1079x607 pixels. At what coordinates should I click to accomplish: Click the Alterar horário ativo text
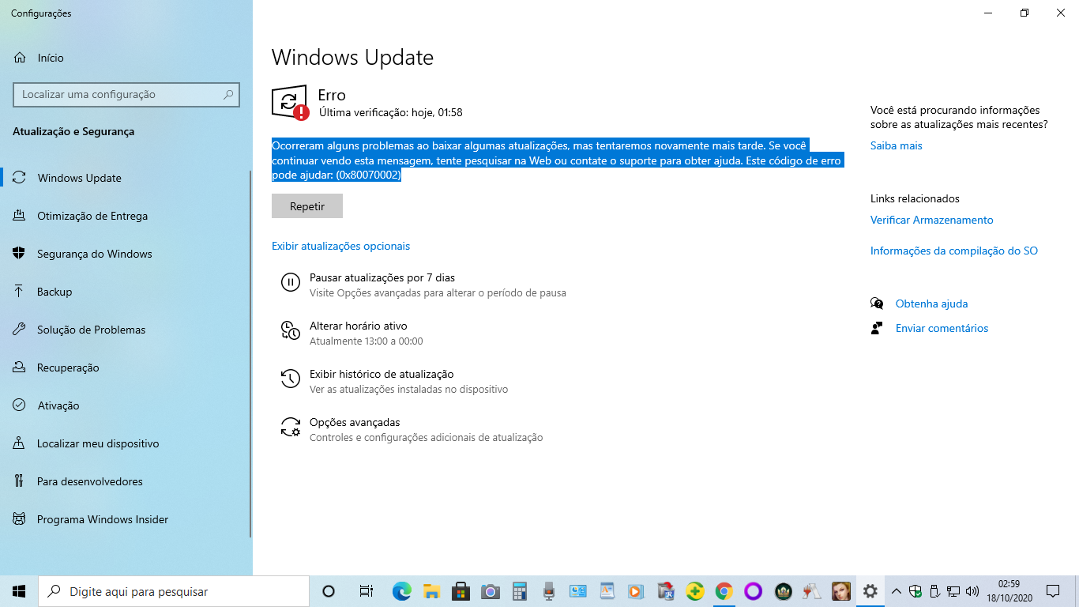click(x=359, y=326)
